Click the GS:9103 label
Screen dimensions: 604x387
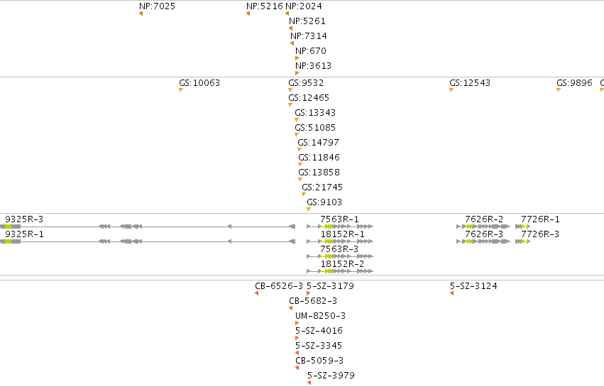coord(324,202)
